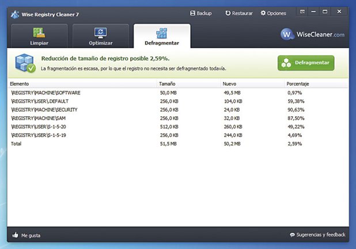Image resolution: width=356 pixels, height=249 pixels.
Task: Click the Me gusta link
Action: 31,235
